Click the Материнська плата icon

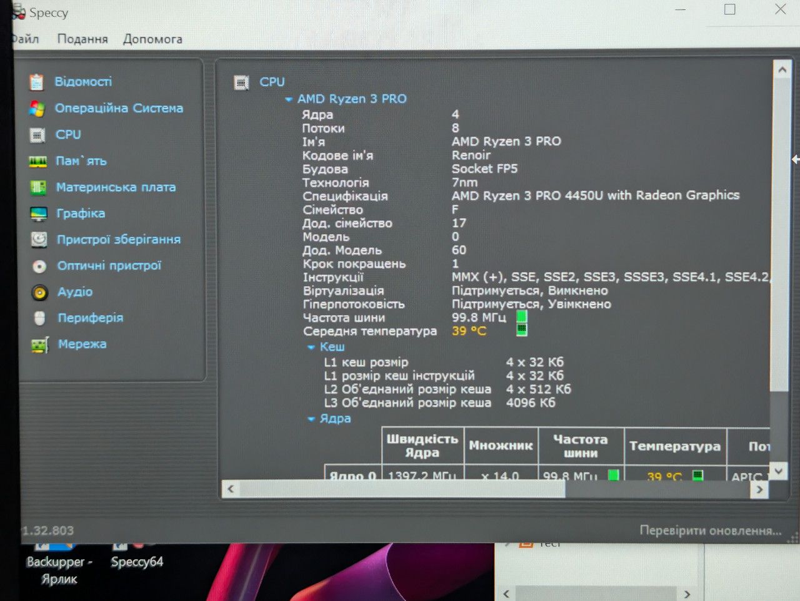pyautogui.click(x=38, y=187)
